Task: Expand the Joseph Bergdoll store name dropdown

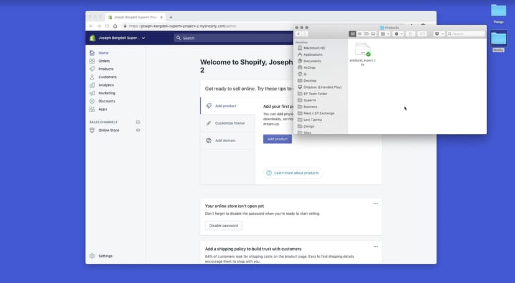Action: (x=121, y=38)
